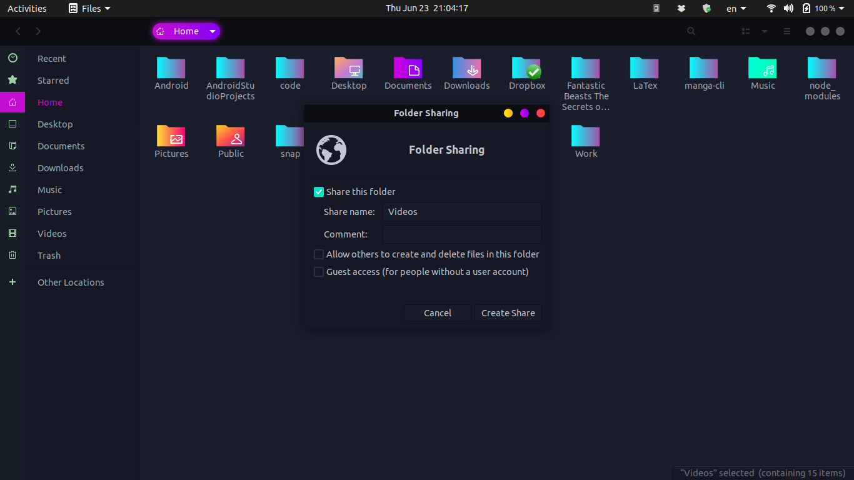Select the Public folder icon

coord(230,136)
